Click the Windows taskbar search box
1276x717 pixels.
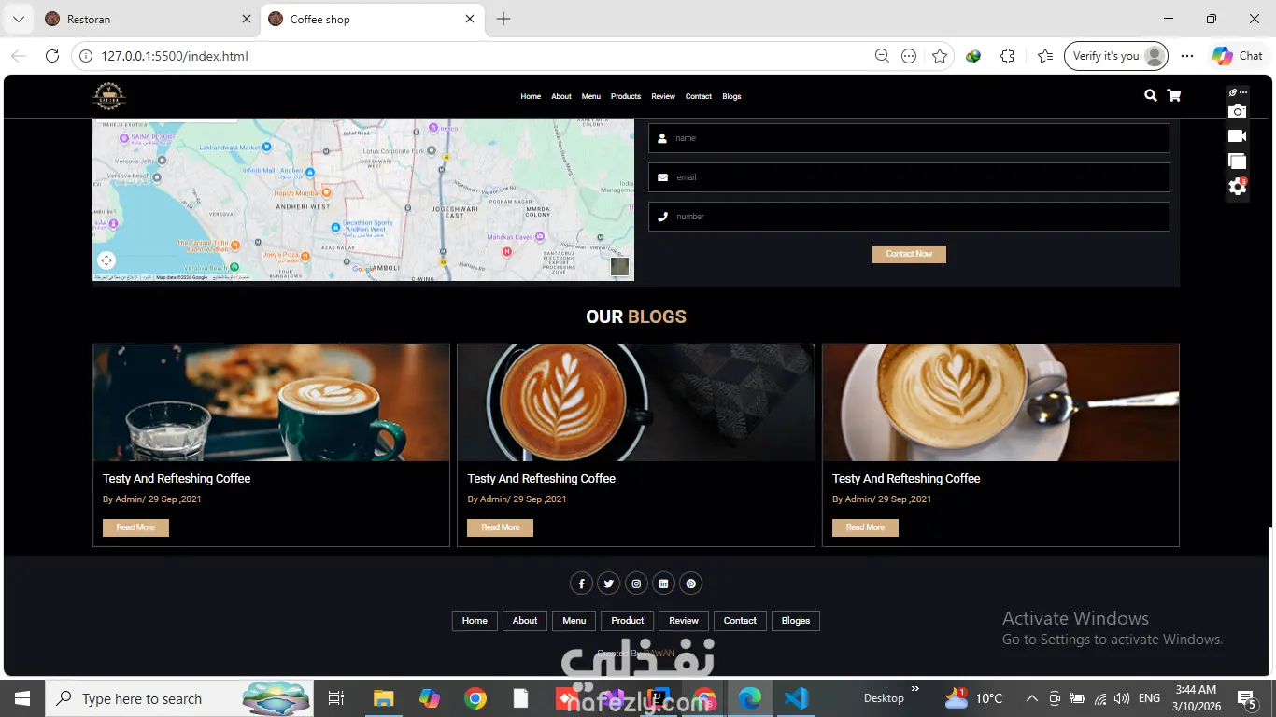(x=178, y=698)
